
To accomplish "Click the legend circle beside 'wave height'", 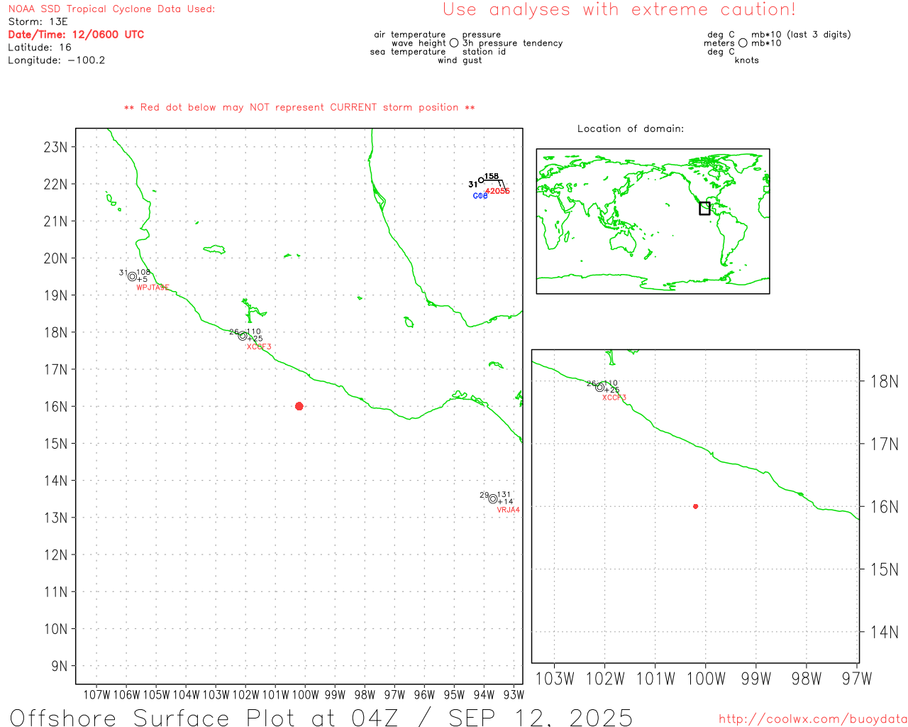I will point(454,43).
